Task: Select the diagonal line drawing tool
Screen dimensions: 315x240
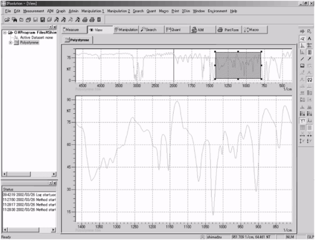Action: pyautogui.click(x=302, y=59)
